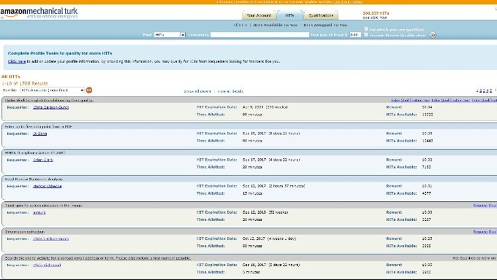Click the 'Oct 12, 2017' expiration date
The width and height of the screenshot is (497, 280).
[x=254, y=238]
